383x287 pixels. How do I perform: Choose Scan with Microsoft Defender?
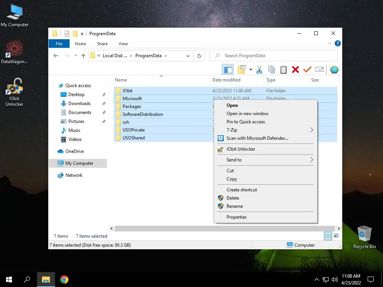coord(266,138)
